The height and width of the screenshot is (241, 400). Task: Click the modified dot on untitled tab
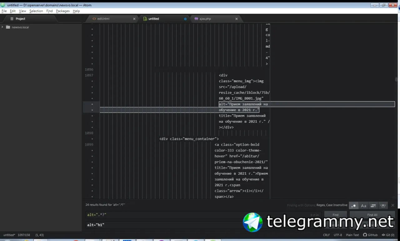point(185,19)
